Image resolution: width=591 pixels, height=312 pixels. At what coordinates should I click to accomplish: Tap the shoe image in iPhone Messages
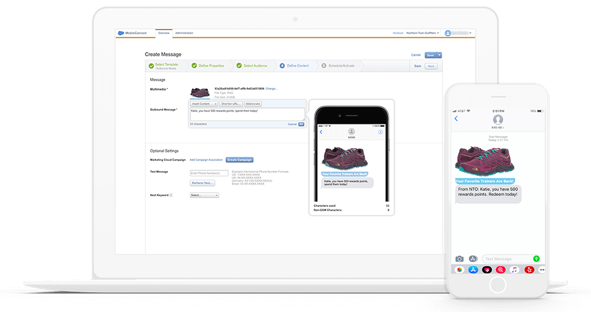point(485,161)
